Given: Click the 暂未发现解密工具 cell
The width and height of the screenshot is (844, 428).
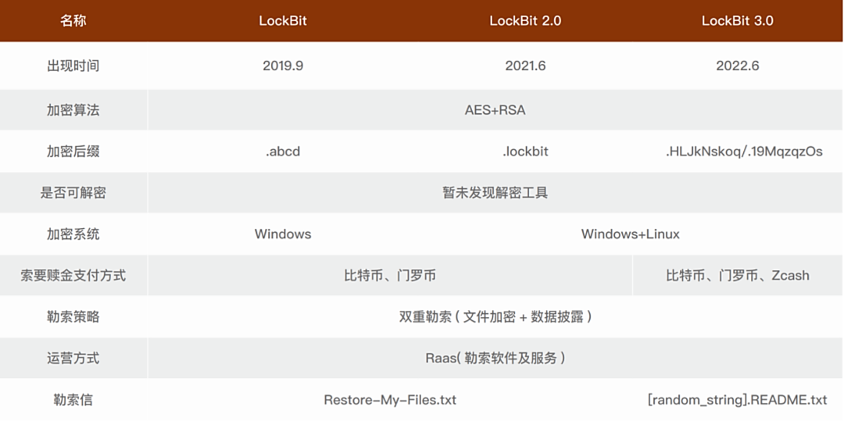Looking at the screenshot, I should click(x=495, y=193).
